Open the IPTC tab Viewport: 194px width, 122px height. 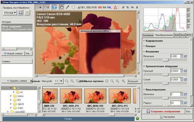[x=189, y=35]
